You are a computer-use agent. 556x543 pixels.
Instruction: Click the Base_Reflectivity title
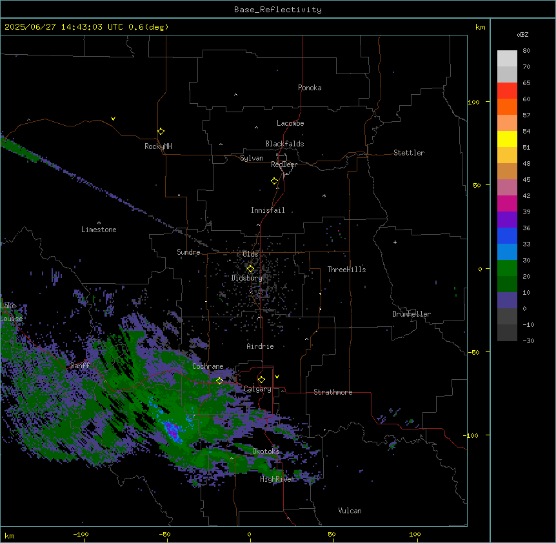[x=278, y=10]
